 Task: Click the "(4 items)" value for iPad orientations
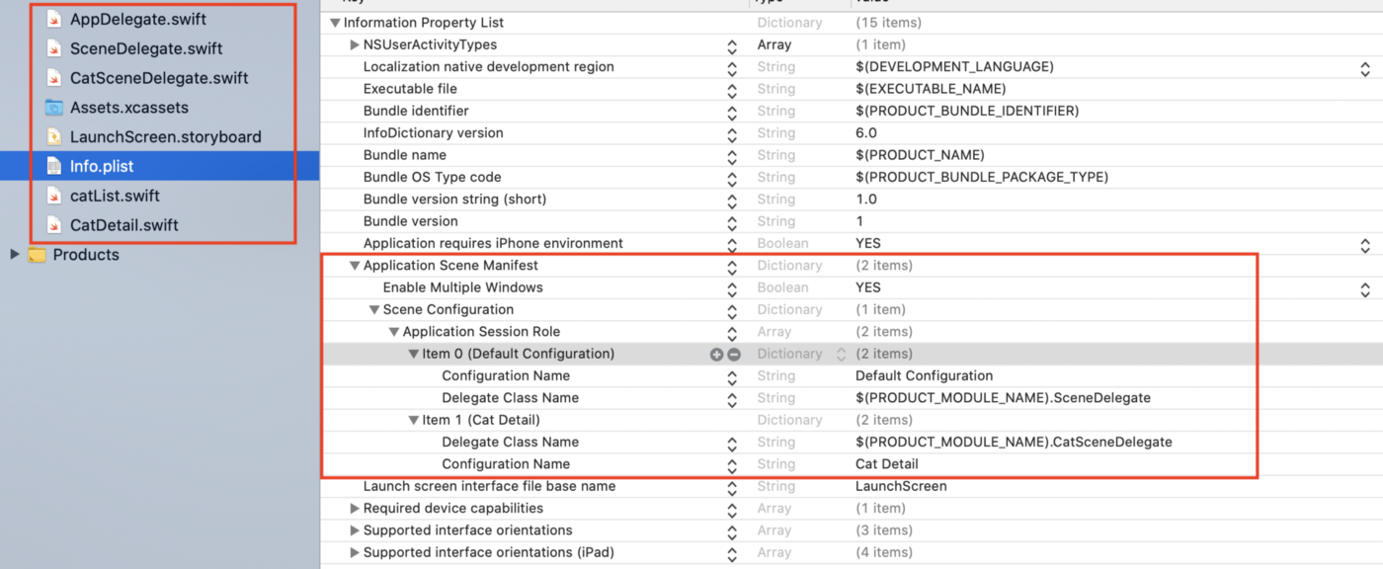click(x=884, y=552)
